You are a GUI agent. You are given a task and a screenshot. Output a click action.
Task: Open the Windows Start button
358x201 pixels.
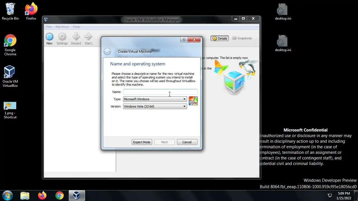click(7, 195)
